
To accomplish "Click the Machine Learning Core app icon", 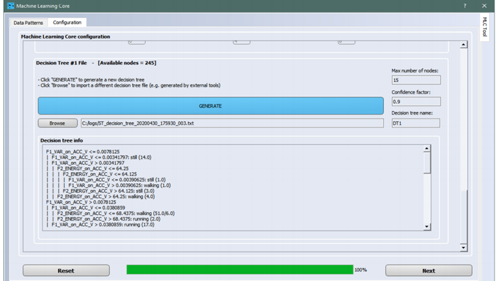I will point(11,6).
